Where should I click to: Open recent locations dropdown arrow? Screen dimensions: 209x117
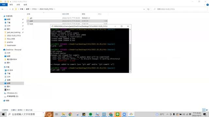10,9
